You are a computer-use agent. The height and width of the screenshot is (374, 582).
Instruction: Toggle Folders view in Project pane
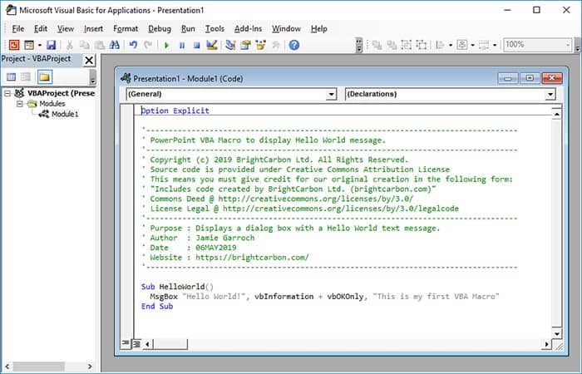pos(45,76)
